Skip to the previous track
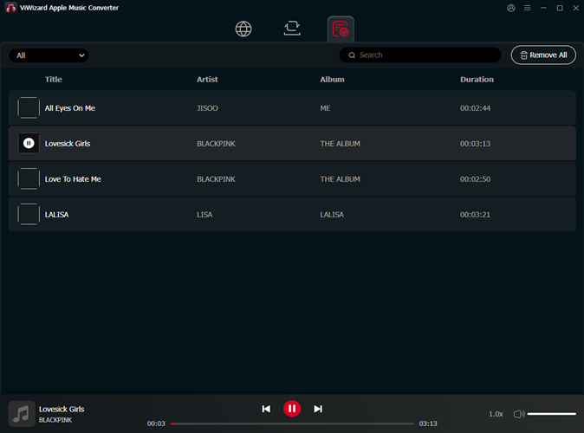This screenshot has width=584, height=433. tap(266, 409)
